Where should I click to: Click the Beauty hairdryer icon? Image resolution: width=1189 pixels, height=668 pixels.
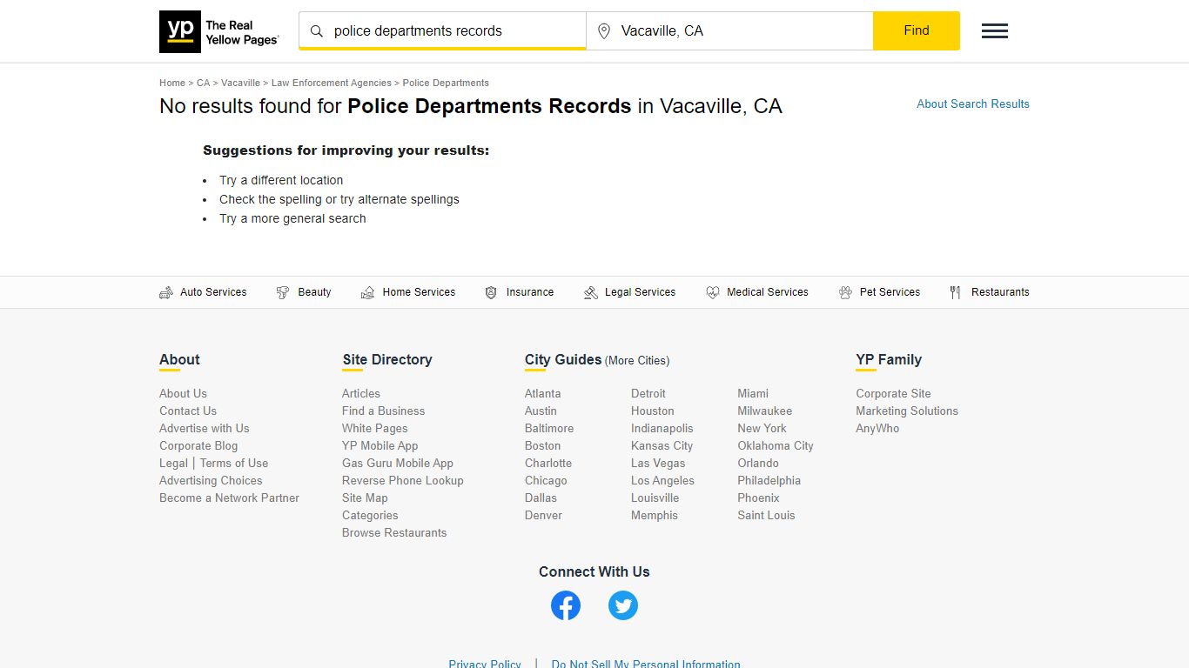click(283, 292)
